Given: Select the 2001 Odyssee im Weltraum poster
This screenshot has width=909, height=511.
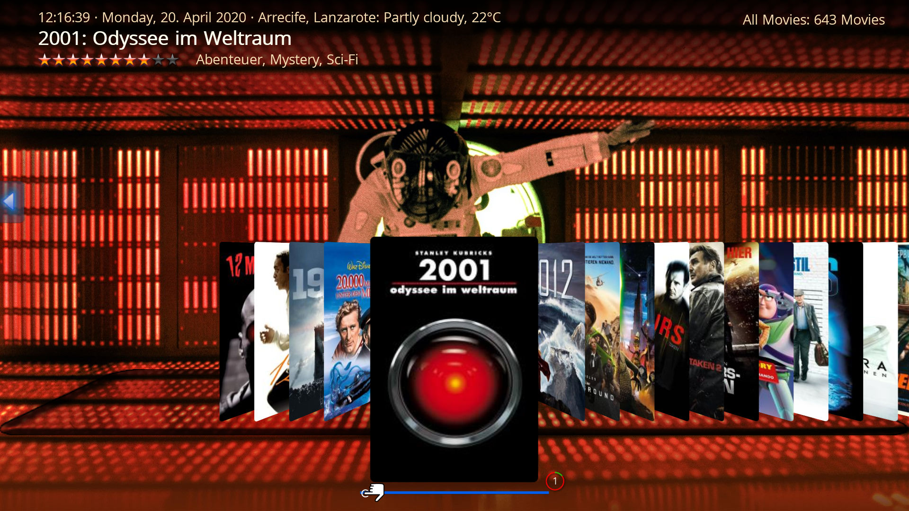Looking at the screenshot, I should pyautogui.click(x=454, y=360).
